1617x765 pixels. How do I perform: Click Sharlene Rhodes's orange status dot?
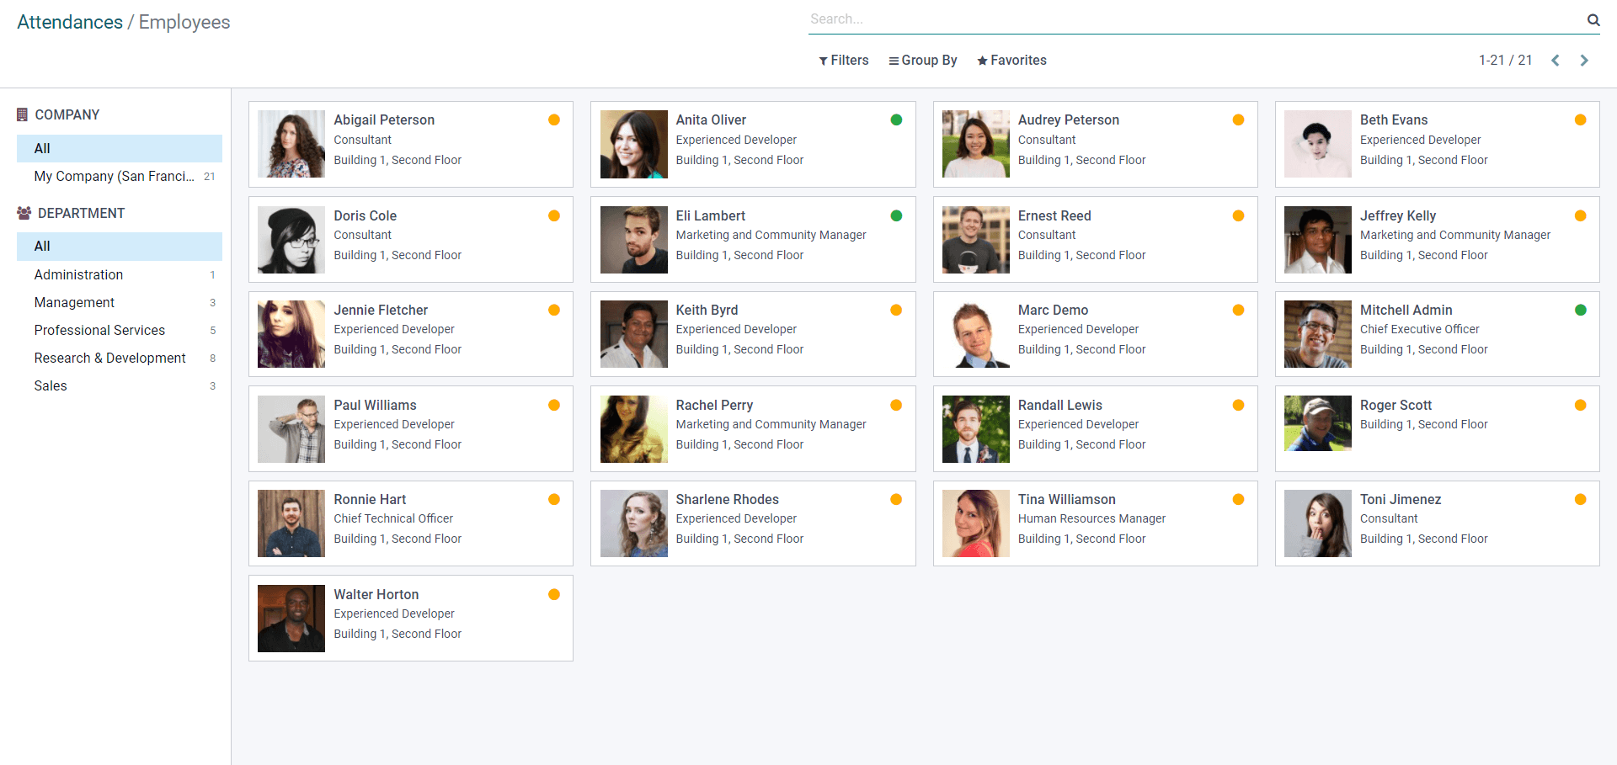coord(896,499)
